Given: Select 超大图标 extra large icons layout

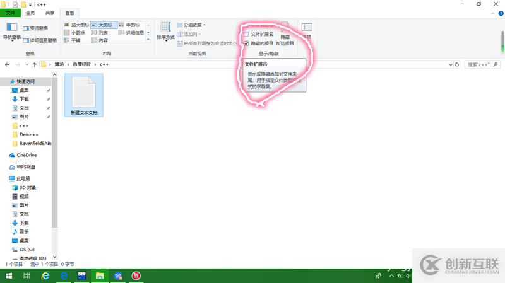Looking at the screenshot, I should (76, 25).
